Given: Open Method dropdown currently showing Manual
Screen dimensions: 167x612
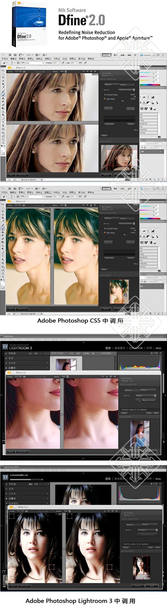Looking at the screenshot, I should click(x=146, y=396).
